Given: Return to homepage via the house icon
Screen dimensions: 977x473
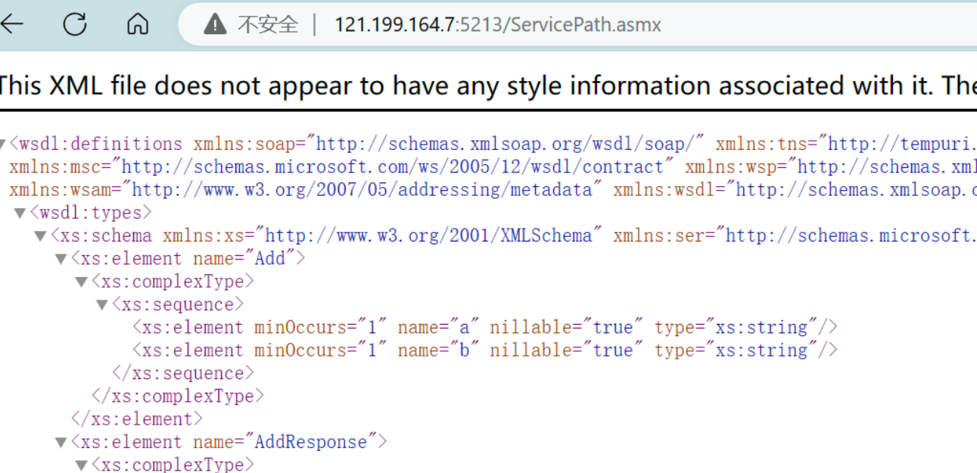Looking at the screenshot, I should [x=136, y=23].
